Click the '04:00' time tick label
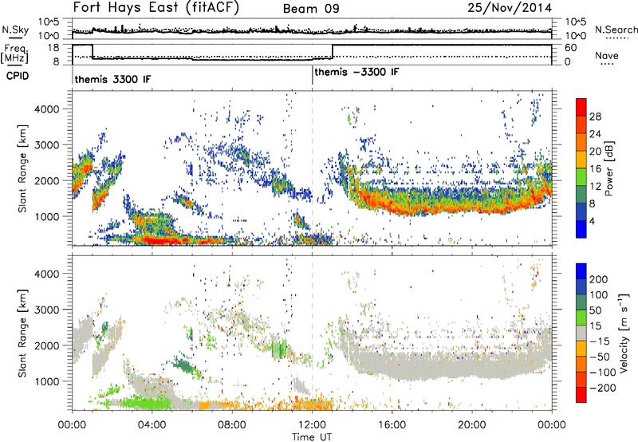Viewport: 638px width, 442px height. click(152, 425)
